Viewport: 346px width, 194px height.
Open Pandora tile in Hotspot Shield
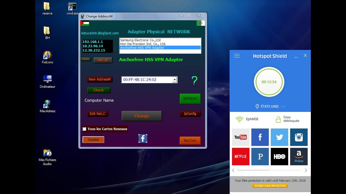point(260,157)
